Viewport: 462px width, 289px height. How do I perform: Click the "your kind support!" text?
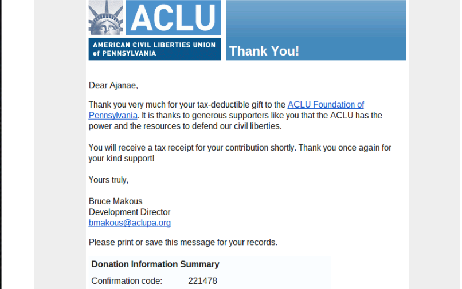122,159
